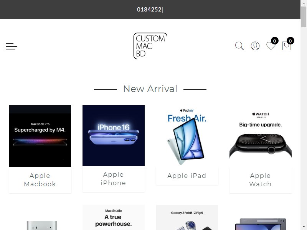Open the Galaxy Z Fold5 Flip5 image
The image size is (307, 230).
click(x=187, y=217)
